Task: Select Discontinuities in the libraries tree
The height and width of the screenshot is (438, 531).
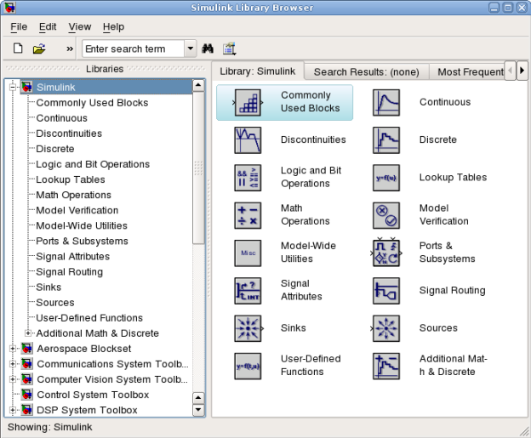Action: coord(69,134)
